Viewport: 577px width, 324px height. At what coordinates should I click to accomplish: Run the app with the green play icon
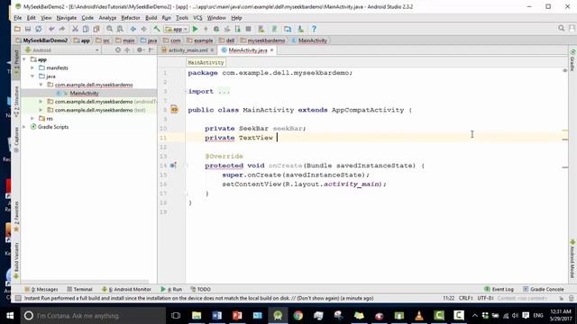(x=196, y=29)
